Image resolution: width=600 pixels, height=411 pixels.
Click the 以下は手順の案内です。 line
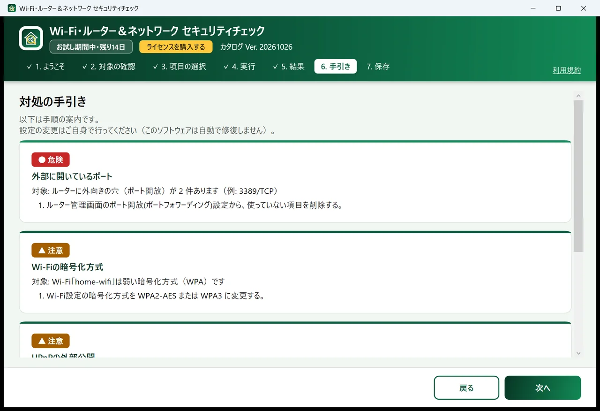coord(59,120)
